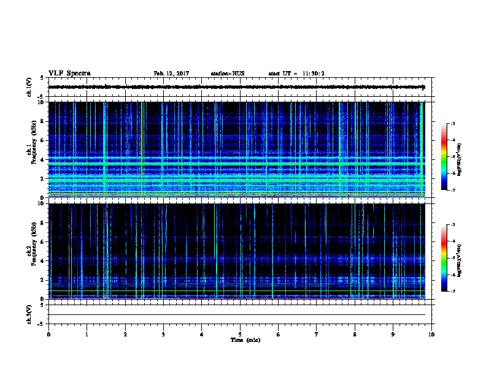
Task: Click the time-axis tick label "3"
Action: (x=163, y=335)
